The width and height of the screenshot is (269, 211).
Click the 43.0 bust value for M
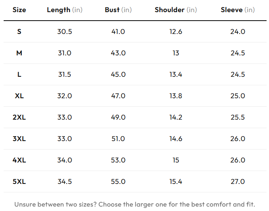coord(118,53)
